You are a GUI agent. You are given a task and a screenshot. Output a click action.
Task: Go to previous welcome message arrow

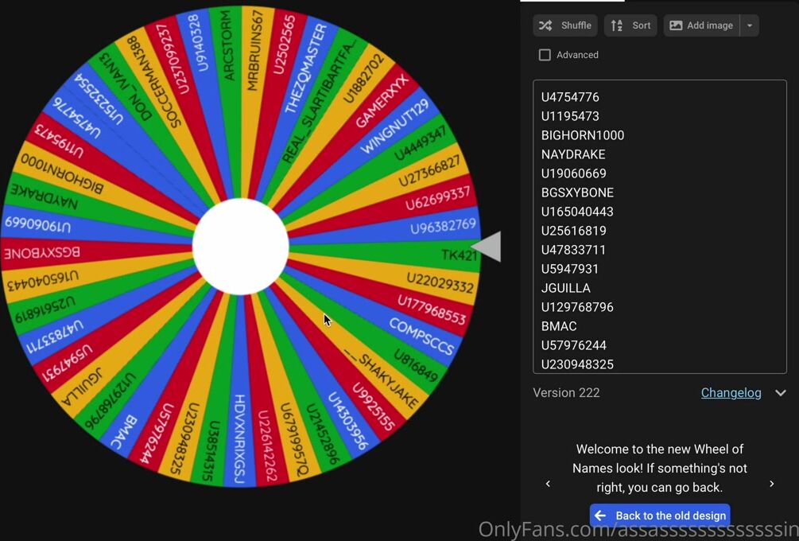pos(548,484)
